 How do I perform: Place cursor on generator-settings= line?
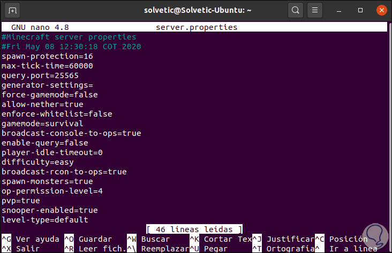click(x=47, y=85)
